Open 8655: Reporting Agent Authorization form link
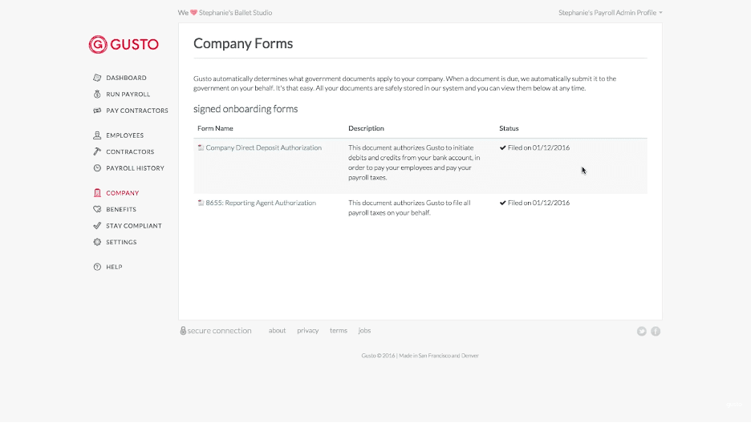The height and width of the screenshot is (423, 751). pos(261,203)
